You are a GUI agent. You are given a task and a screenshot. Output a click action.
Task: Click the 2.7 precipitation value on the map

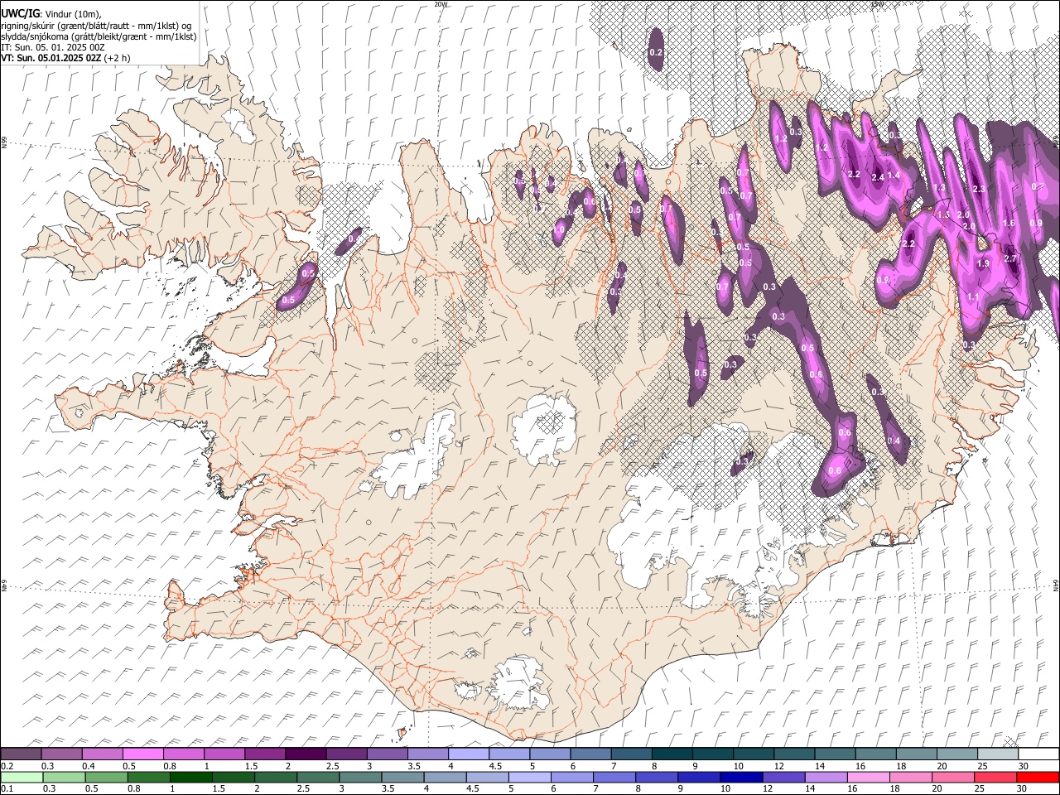[x=1009, y=259]
